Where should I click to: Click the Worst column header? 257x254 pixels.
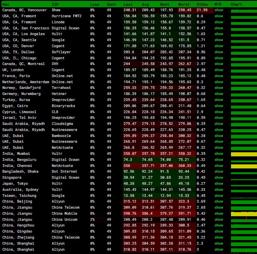(x=184, y=5)
